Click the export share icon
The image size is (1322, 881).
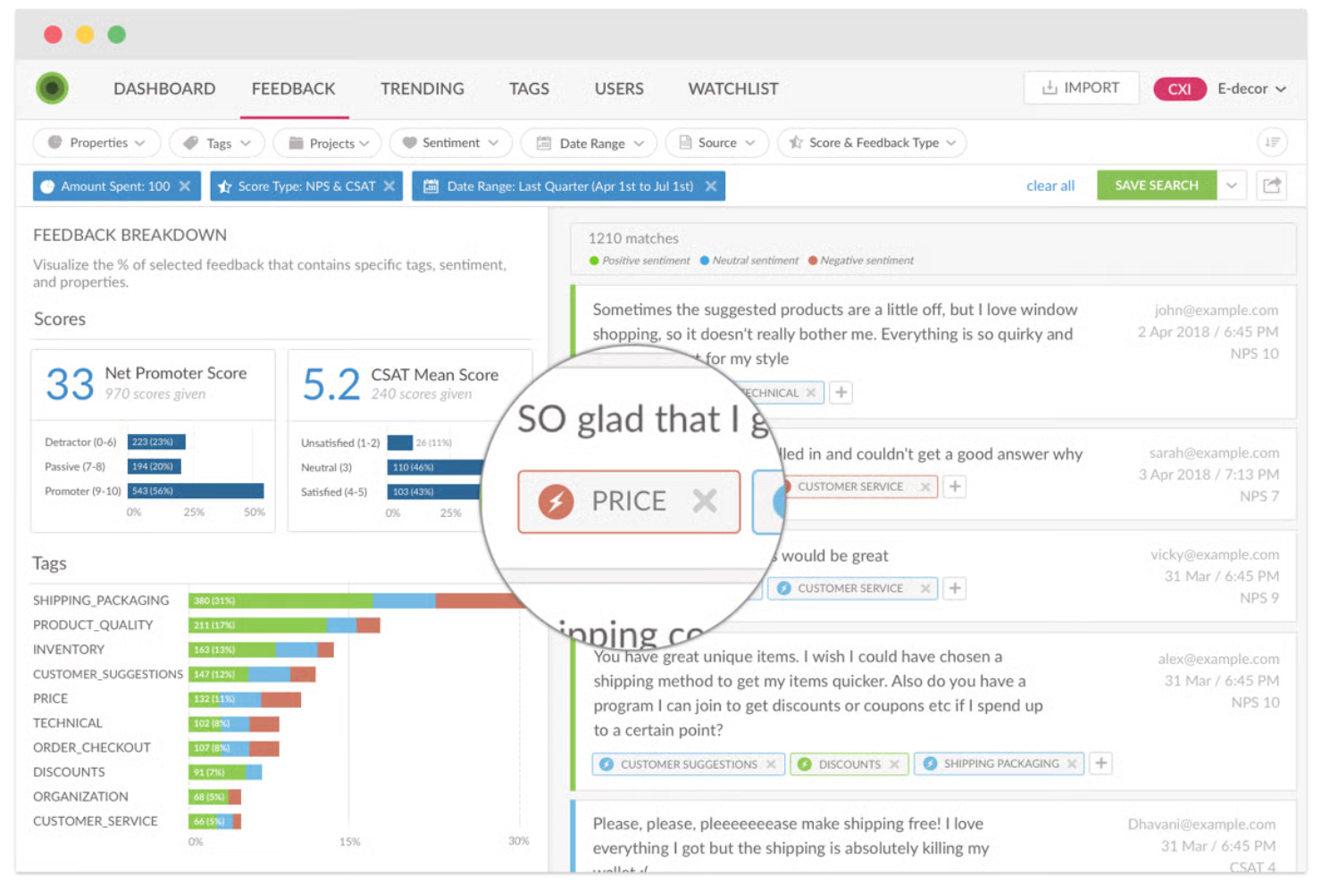click(1271, 186)
